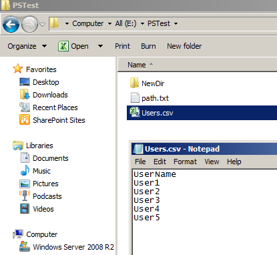Select the NewDir folder name
The width and height of the screenshot is (277, 255).
[x=153, y=83]
